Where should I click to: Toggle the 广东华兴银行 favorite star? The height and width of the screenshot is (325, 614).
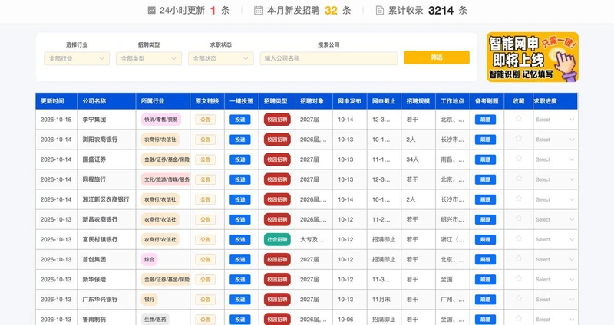pyautogui.click(x=519, y=298)
